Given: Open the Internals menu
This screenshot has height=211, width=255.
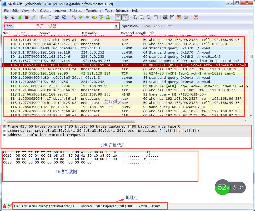Looking at the screenshot, I should point(122,11).
